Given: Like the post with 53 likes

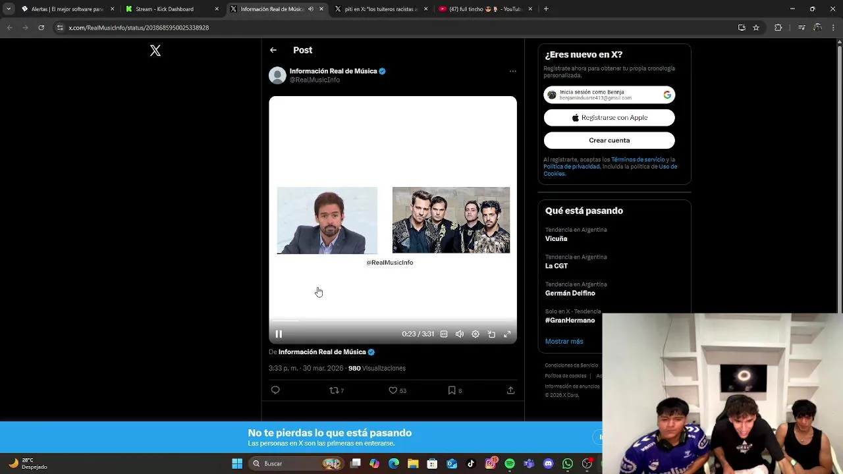Looking at the screenshot, I should click(397, 390).
